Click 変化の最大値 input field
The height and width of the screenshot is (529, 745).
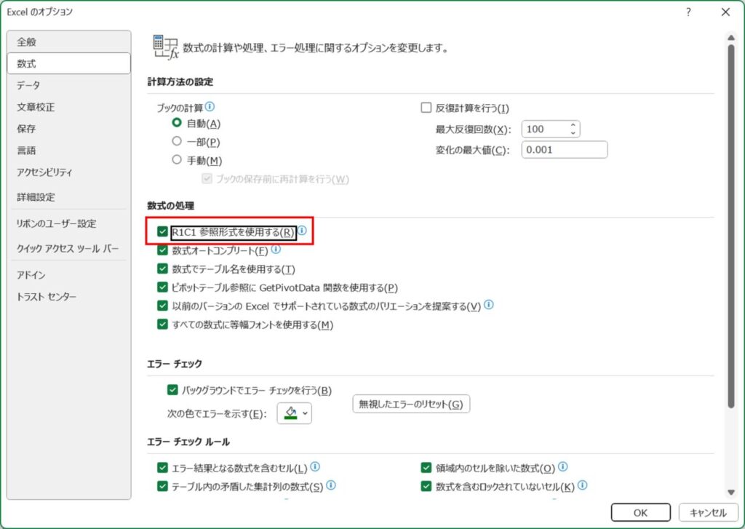coord(565,150)
